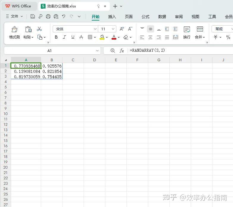Switch to the 审阅 tab
This screenshot has height=207, width=233.
point(179,17)
